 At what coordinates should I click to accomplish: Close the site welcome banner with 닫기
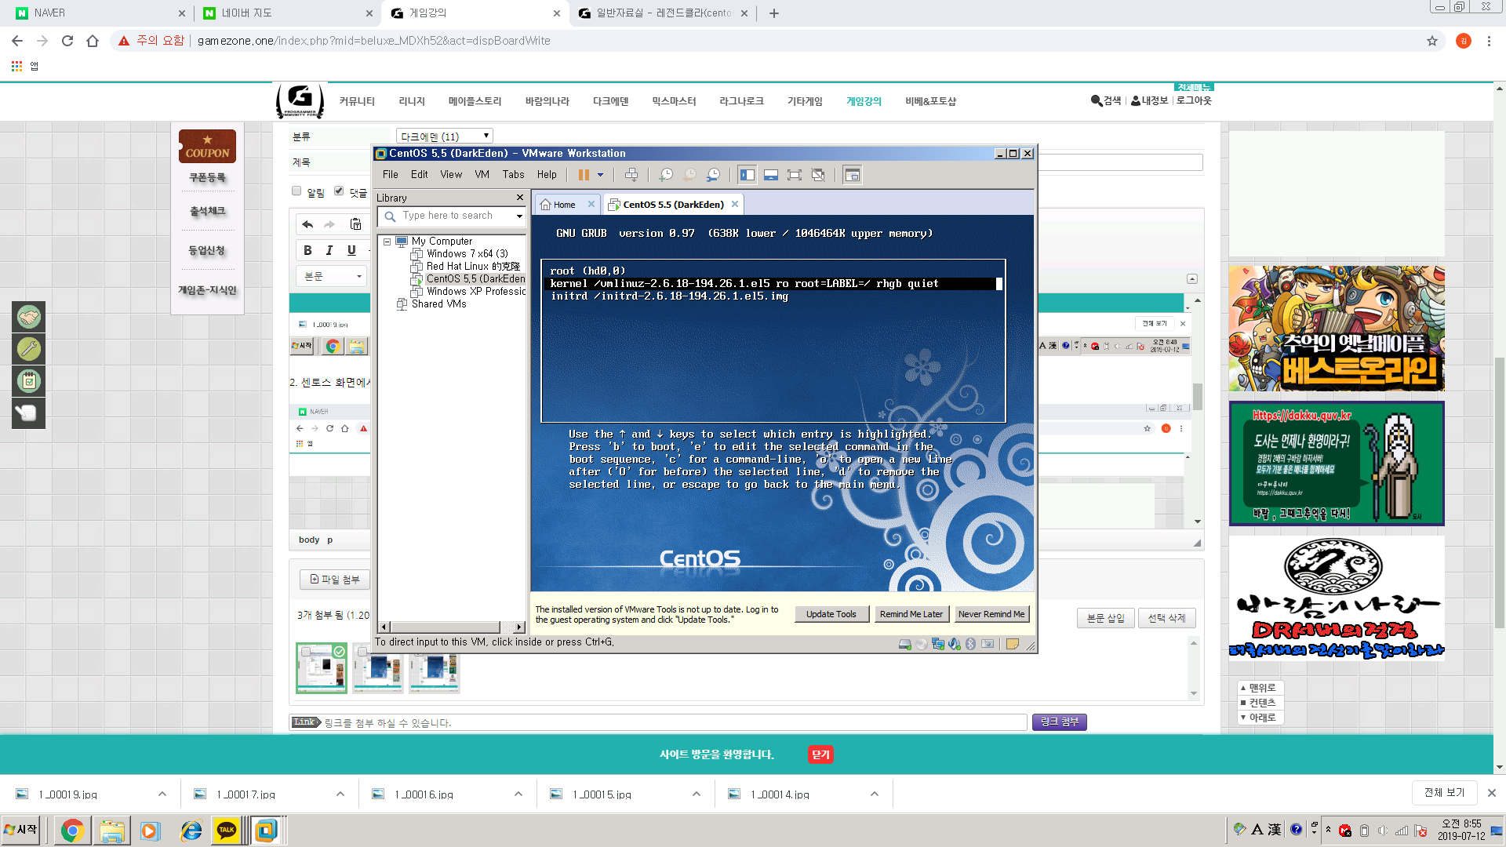pyautogui.click(x=820, y=754)
